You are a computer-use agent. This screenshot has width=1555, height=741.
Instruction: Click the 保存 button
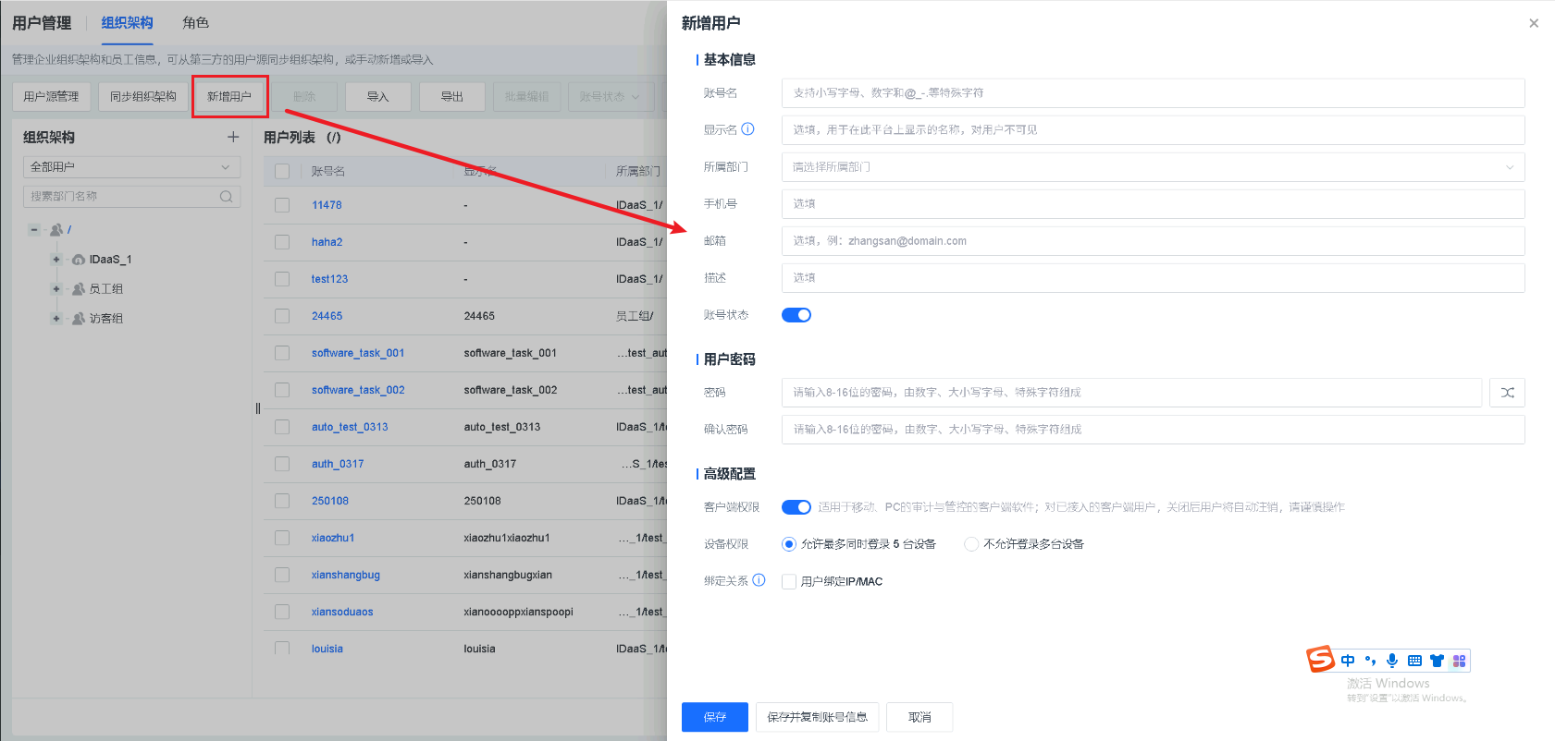click(x=714, y=717)
